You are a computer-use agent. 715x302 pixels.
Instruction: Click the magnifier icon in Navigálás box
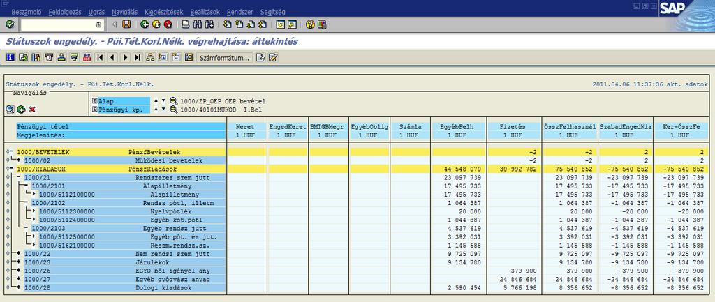10,110
